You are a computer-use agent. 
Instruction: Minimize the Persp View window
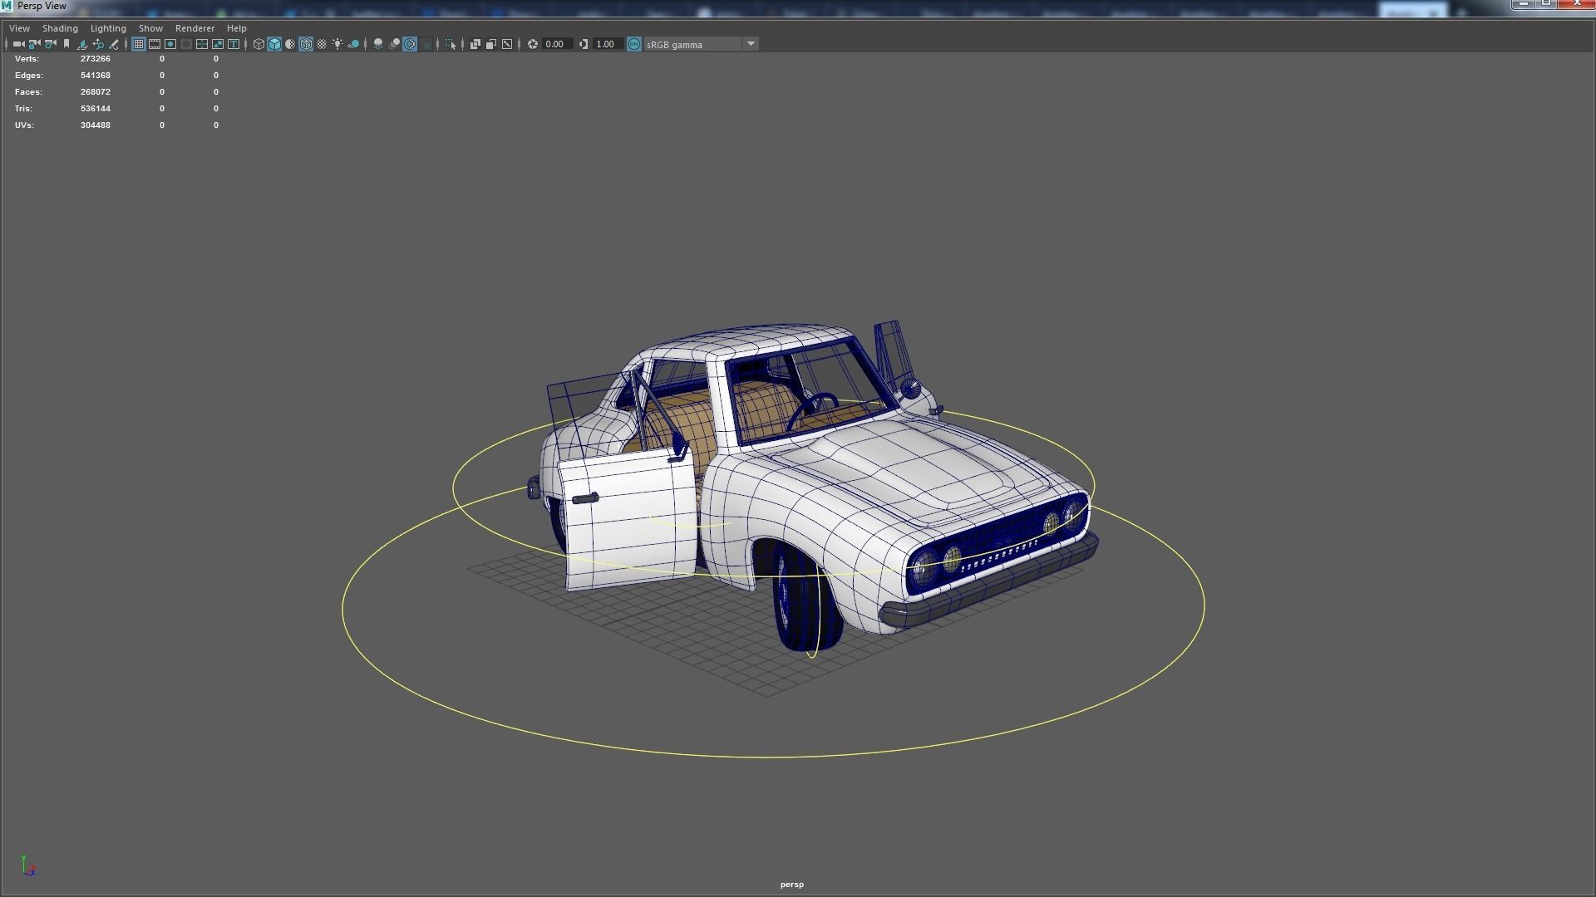point(1523,4)
